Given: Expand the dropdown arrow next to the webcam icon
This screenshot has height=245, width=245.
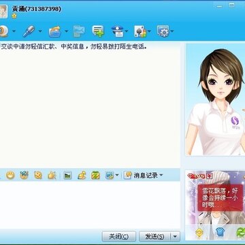Looking at the screenshot, I should [x=14, y=31].
